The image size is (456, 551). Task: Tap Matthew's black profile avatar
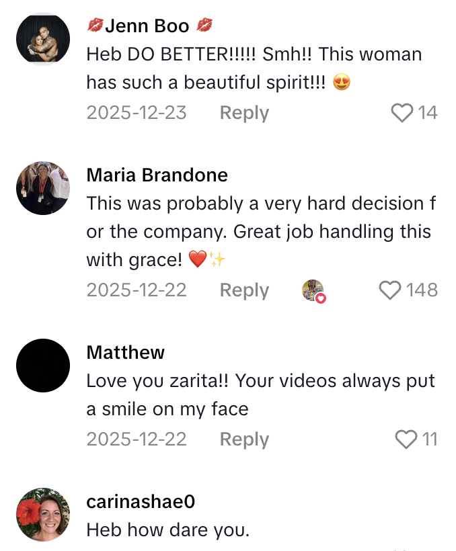coord(43,366)
